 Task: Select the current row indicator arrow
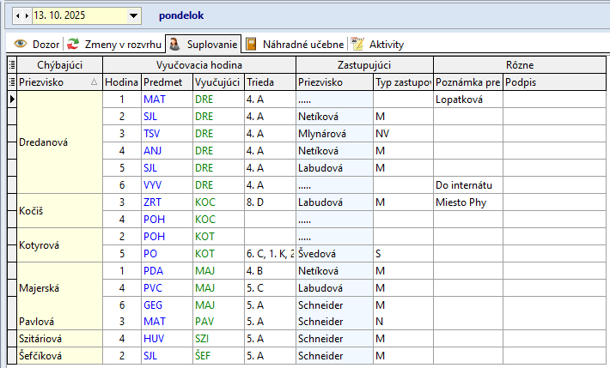point(12,100)
